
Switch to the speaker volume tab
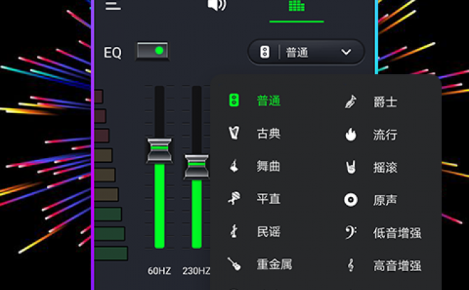[x=217, y=5]
